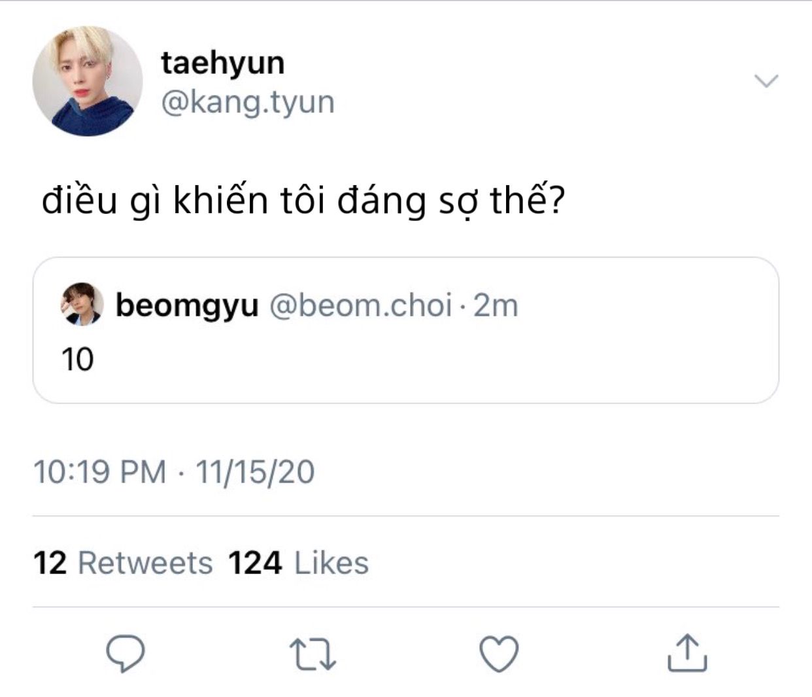Click the 10:19 PM timestamp
This screenshot has width=812, height=697.
click(99, 472)
